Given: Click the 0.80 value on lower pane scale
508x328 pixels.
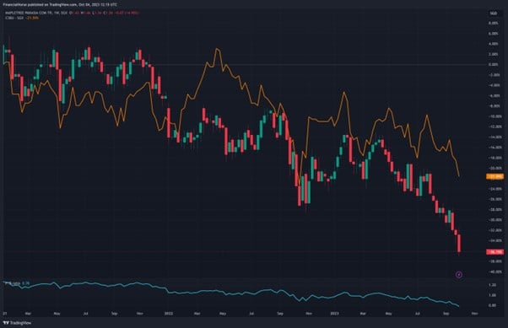Looking at the screenshot, I should click(x=492, y=305).
